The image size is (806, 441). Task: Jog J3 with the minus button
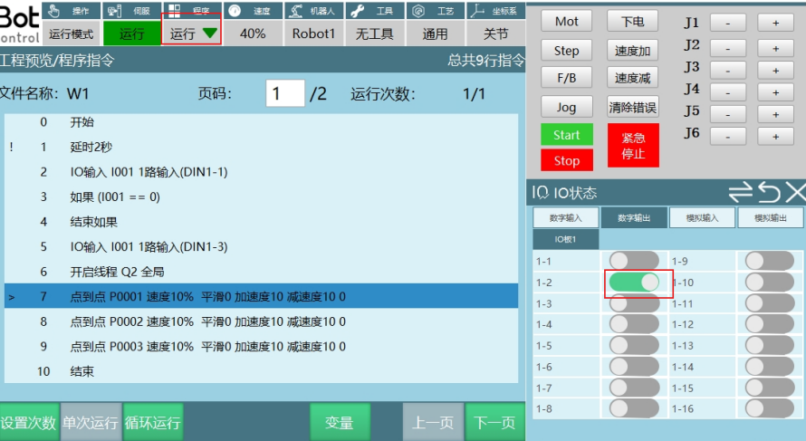pyautogui.click(x=728, y=71)
